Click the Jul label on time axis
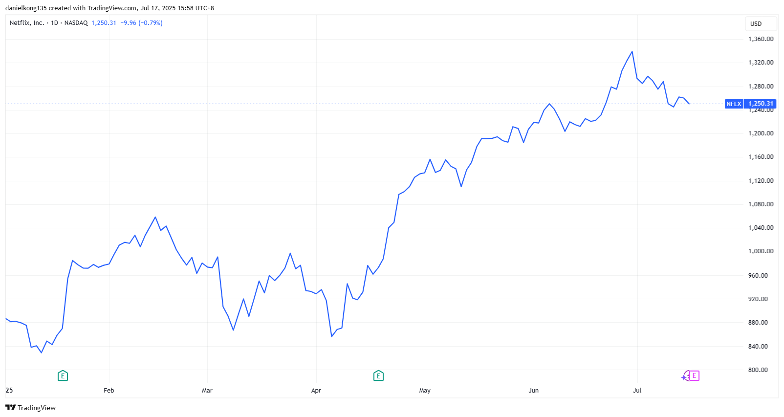Viewport: 784px width, 417px height. click(x=637, y=391)
